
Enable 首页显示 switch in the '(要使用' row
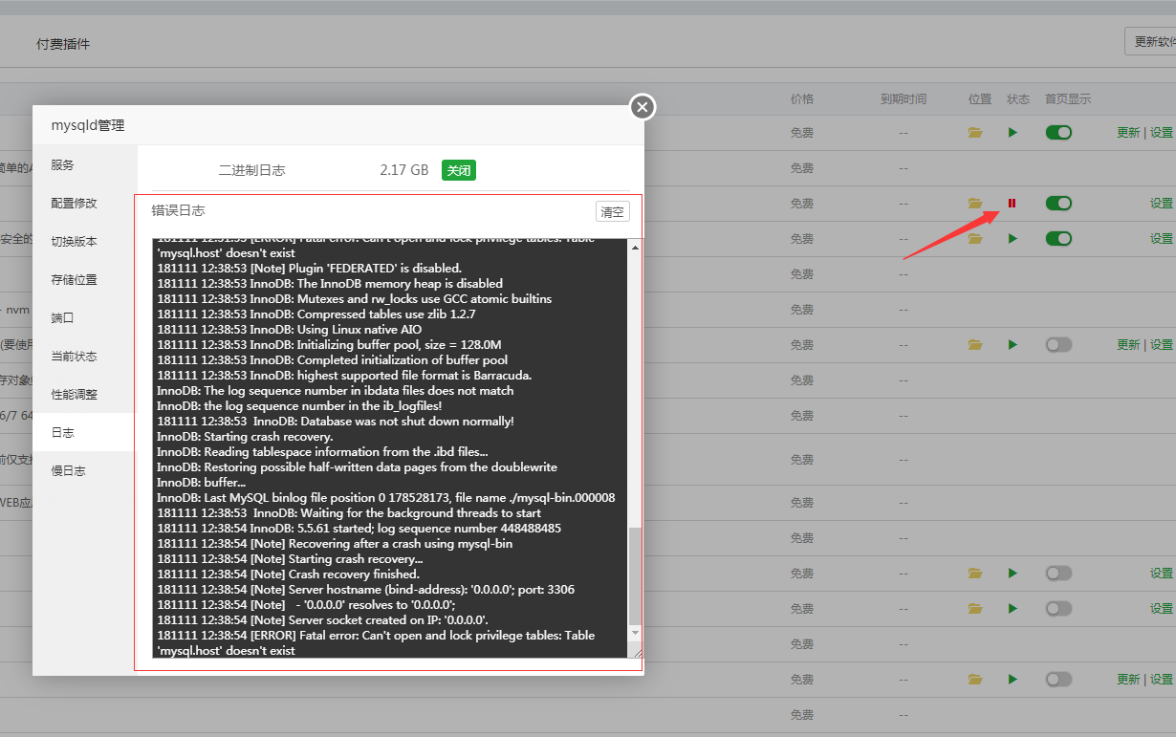(1058, 344)
